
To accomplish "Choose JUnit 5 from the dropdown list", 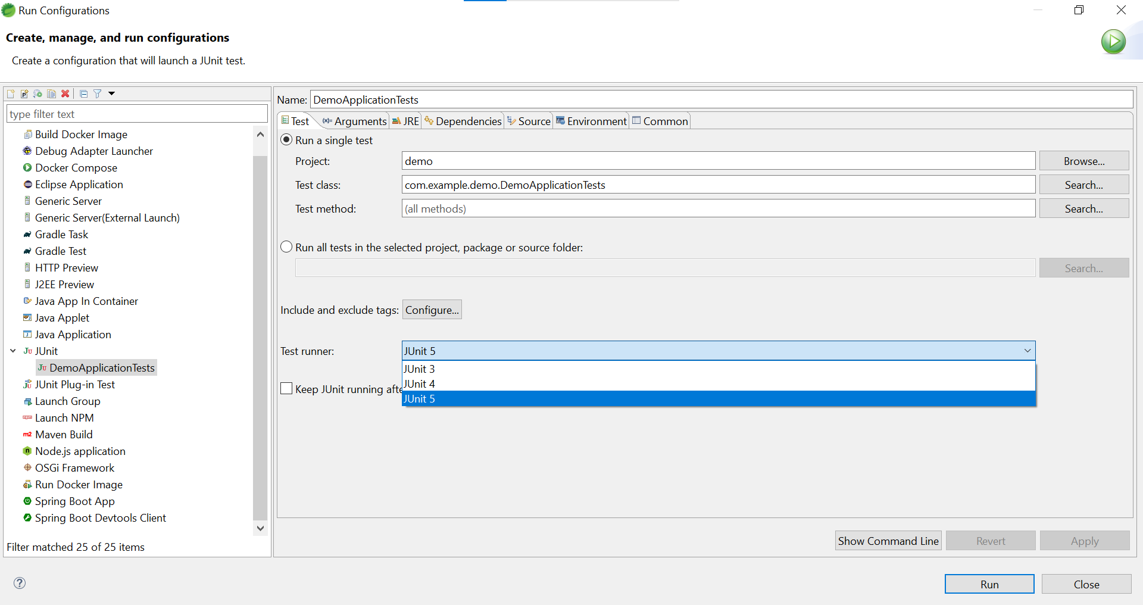I will [719, 398].
